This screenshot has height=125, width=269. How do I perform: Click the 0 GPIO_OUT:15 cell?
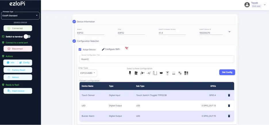[x=209, y=116]
